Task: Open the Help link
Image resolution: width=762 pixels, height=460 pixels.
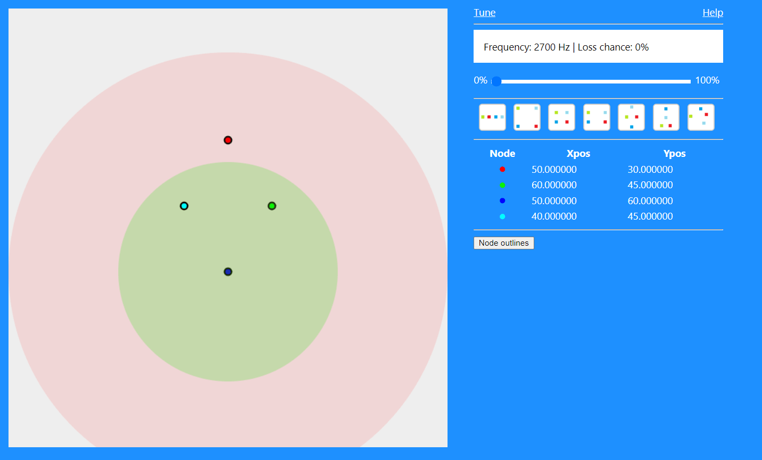Action: point(713,13)
